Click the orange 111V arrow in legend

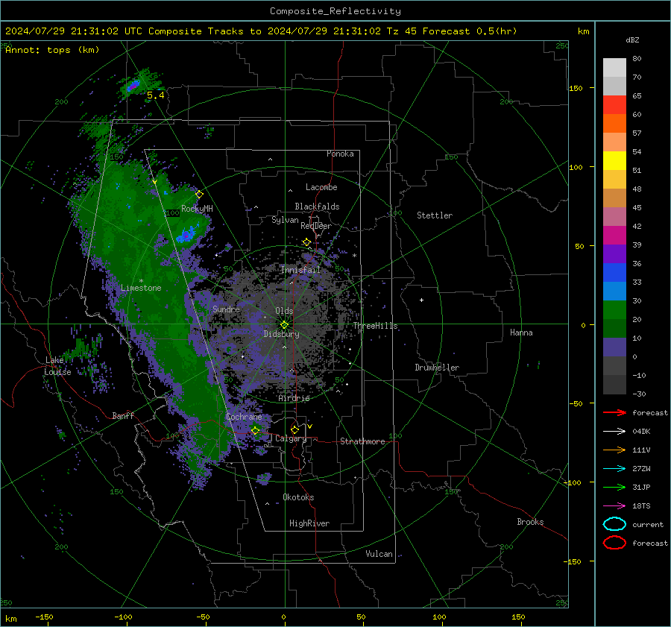tap(614, 450)
